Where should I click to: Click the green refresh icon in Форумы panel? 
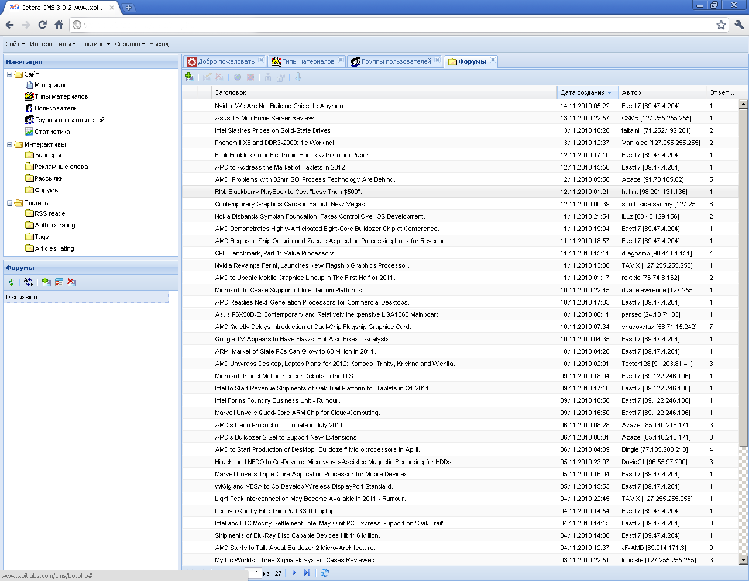(11, 282)
